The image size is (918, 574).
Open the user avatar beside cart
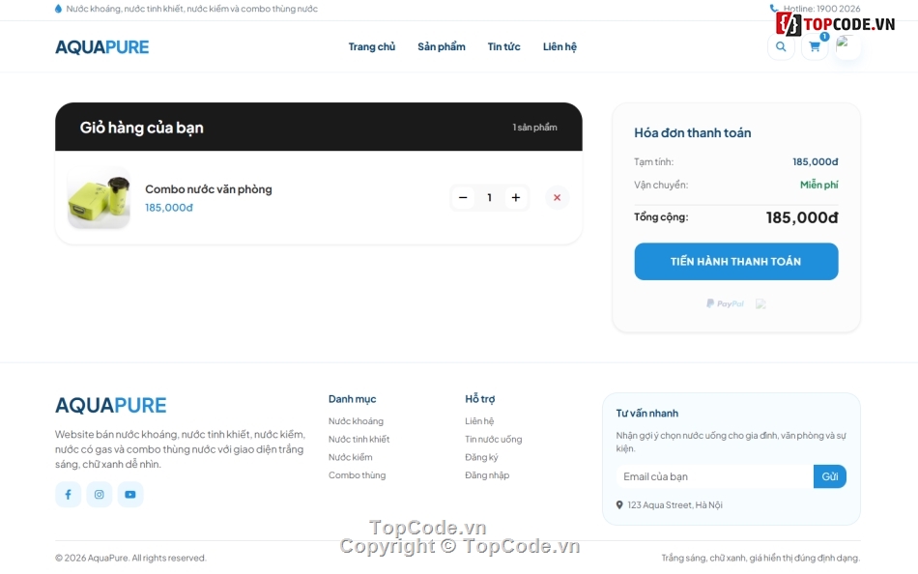847,46
